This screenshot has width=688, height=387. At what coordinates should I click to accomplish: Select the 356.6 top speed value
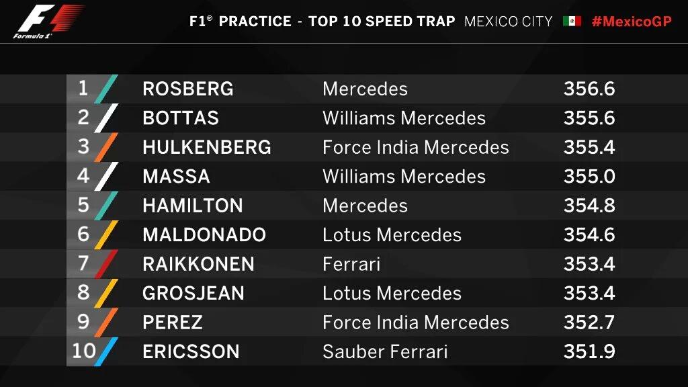tap(589, 89)
